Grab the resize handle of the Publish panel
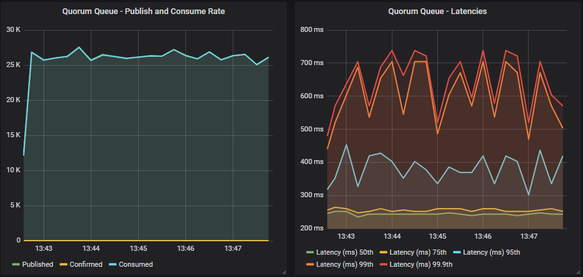583x277 pixels. 283,272
